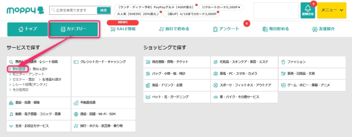The image size is (352, 137).
Task: Open the お知らせ notification bell
Action: tap(308, 11)
